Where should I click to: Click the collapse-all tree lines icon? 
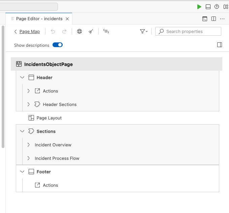[x=106, y=31]
